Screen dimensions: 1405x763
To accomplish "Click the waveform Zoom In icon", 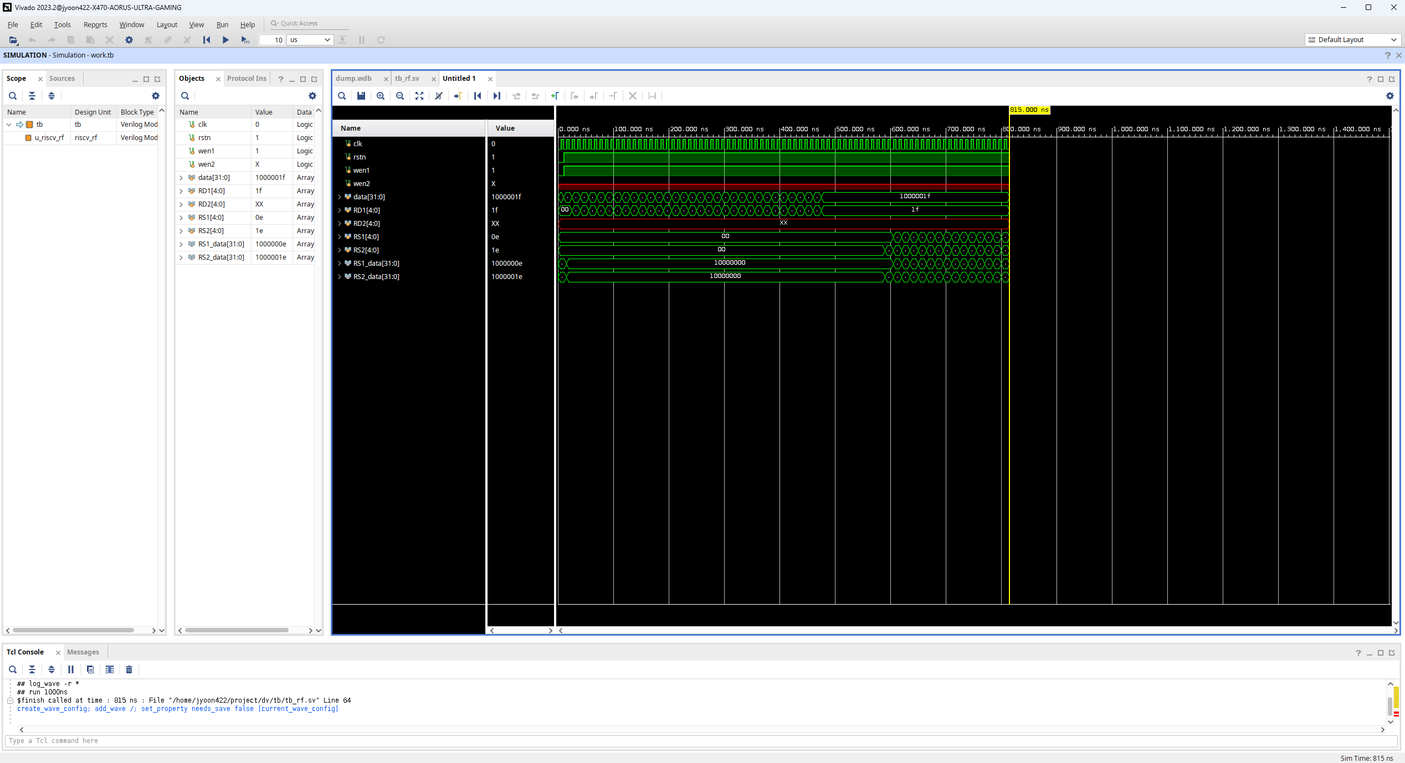I will pos(381,96).
